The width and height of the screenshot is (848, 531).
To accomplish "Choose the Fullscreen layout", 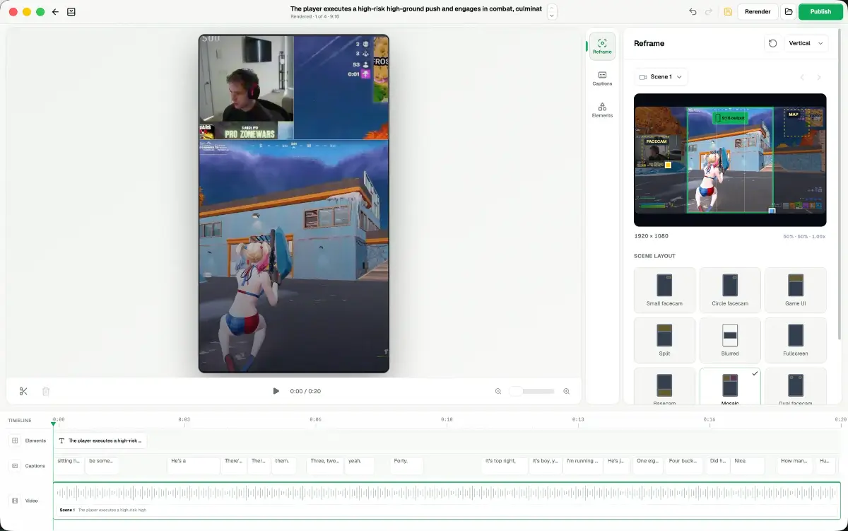I will [x=796, y=340].
